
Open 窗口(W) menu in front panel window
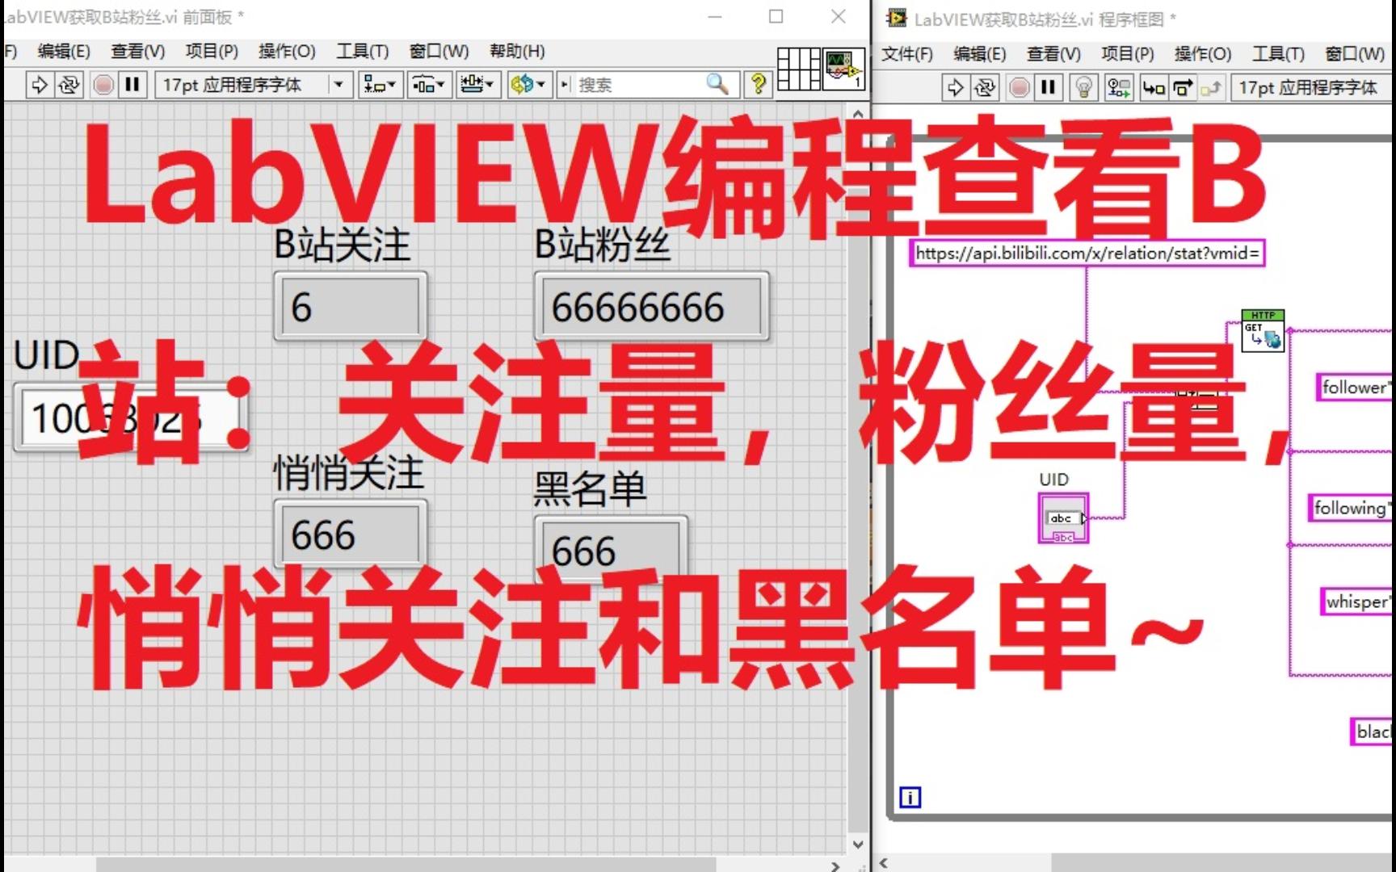click(x=439, y=52)
